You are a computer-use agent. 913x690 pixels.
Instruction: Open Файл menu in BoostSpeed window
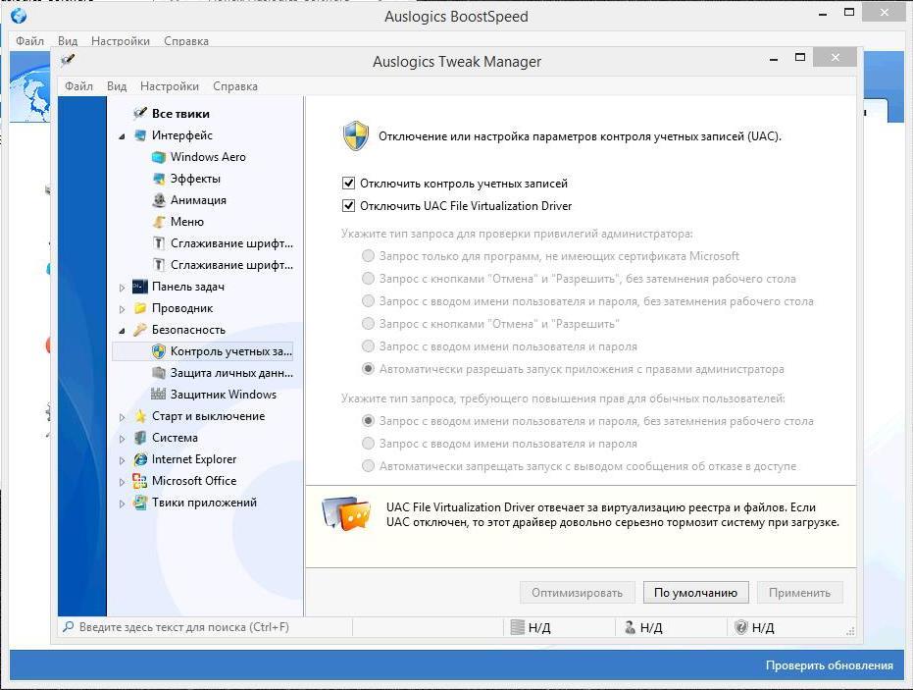[29, 41]
